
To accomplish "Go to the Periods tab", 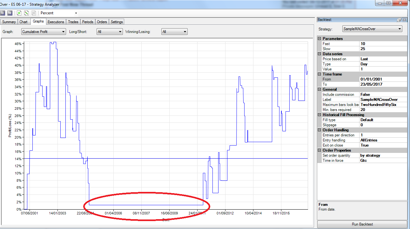I will pyautogui.click(x=88, y=22).
